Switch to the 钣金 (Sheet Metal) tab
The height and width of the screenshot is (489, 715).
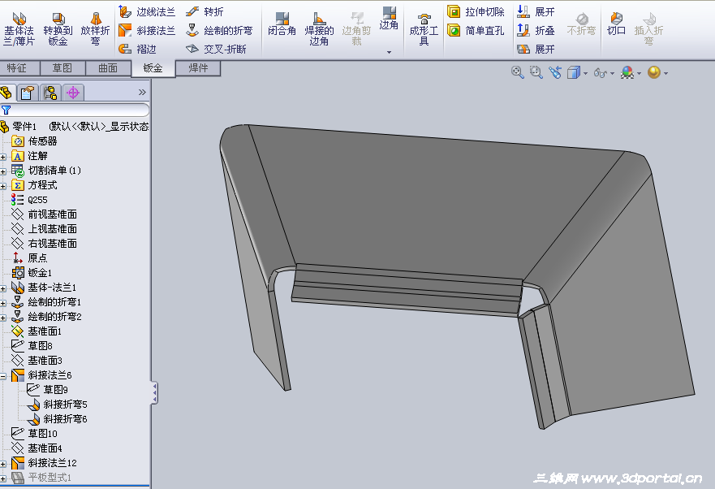coord(153,68)
